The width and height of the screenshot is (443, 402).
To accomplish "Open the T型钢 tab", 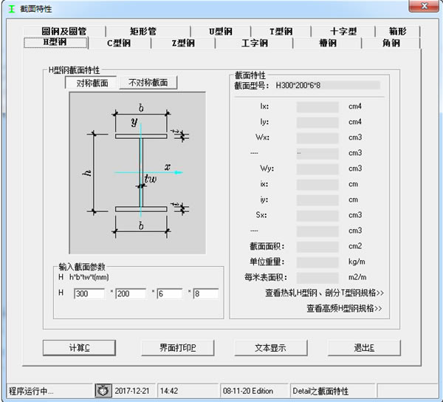I will [x=281, y=32].
